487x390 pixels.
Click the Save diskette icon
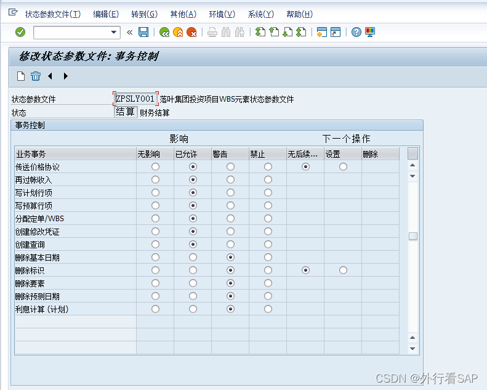pos(143,32)
